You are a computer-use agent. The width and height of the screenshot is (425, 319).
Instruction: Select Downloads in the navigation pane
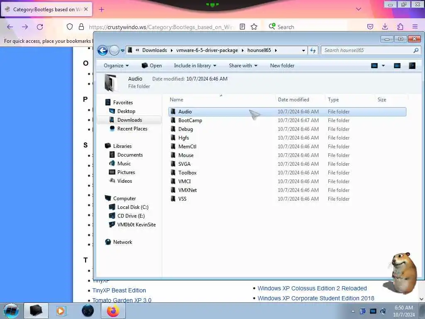click(129, 120)
